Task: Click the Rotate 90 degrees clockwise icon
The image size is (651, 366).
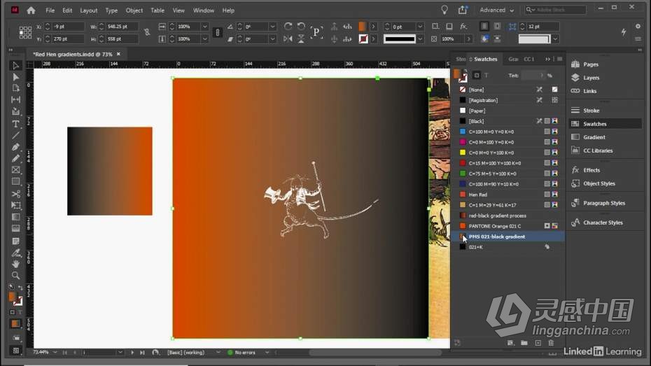Action: [288, 26]
